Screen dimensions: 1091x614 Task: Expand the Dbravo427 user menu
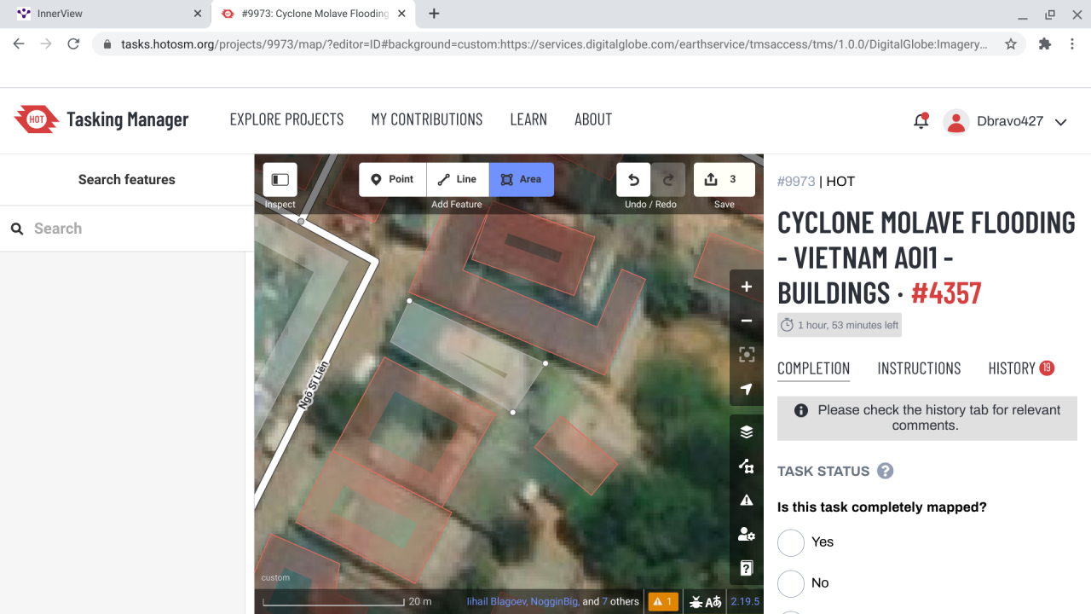(1006, 122)
